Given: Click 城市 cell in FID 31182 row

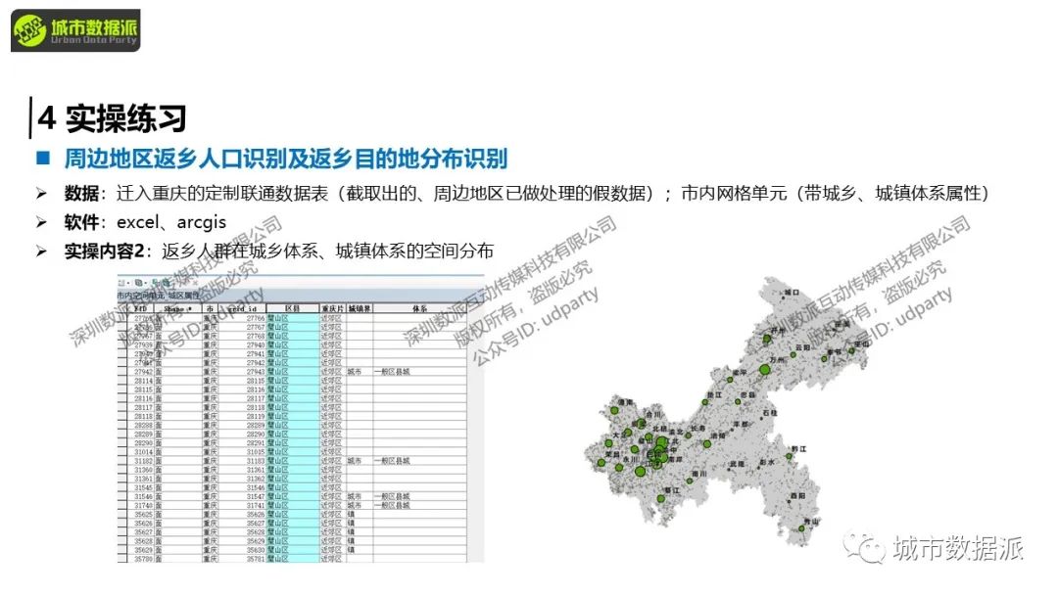Looking at the screenshot, I should pyautogui.click(x=359, y=460).
